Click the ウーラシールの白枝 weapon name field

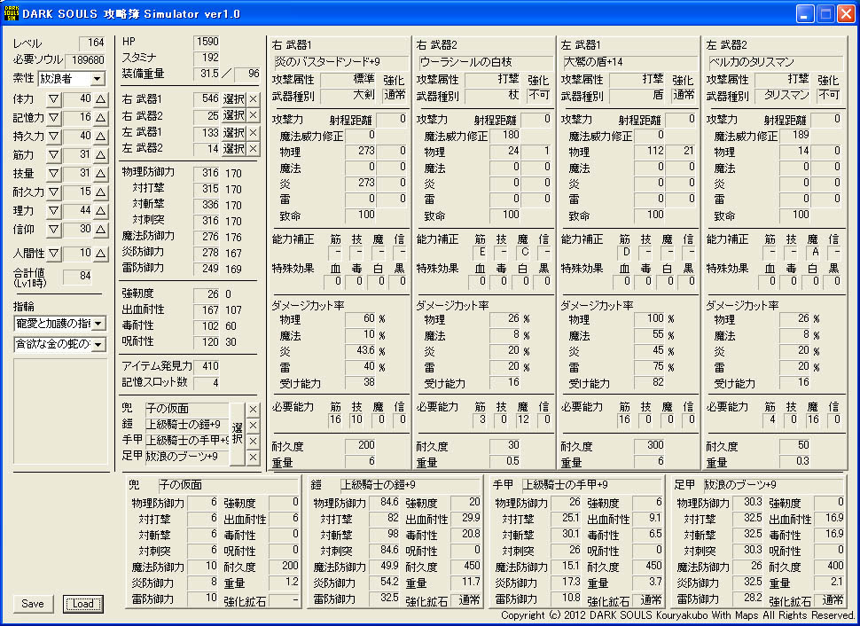(x=485, y=62)
